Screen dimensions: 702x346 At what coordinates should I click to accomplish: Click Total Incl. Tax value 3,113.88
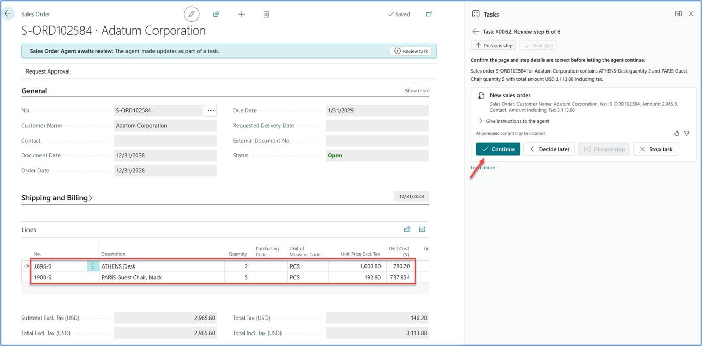[377, 333]
